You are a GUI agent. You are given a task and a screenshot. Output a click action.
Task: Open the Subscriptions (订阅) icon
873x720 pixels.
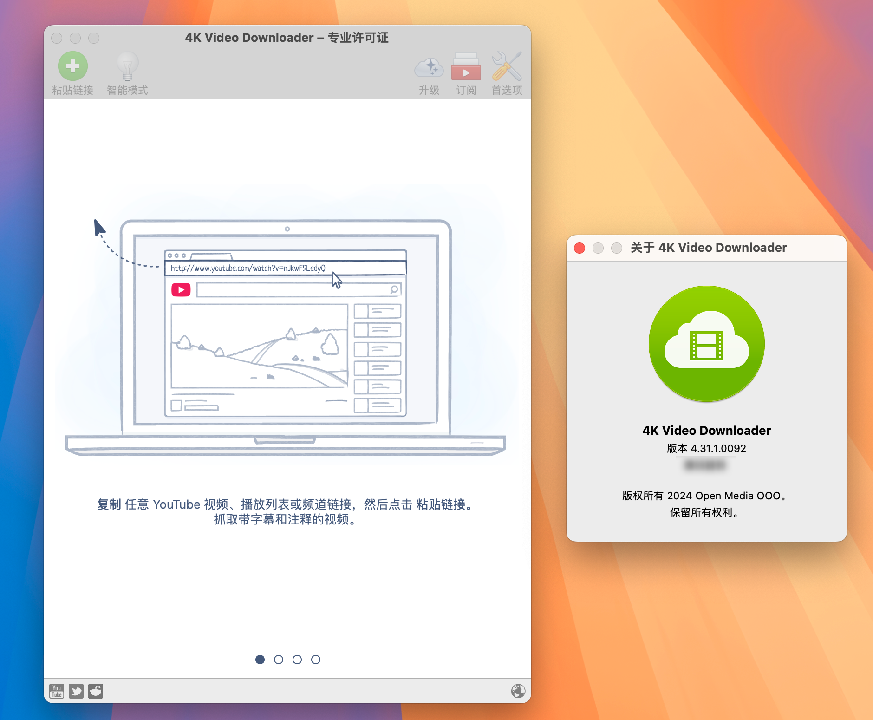point(466,66)
